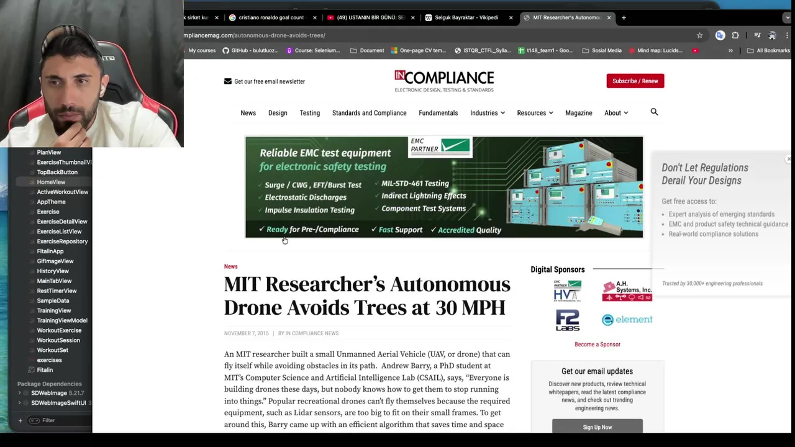Open the Course: Selenium bookmark
The width and height of the screenshot is (795, 447).
(x=313, y=50)
